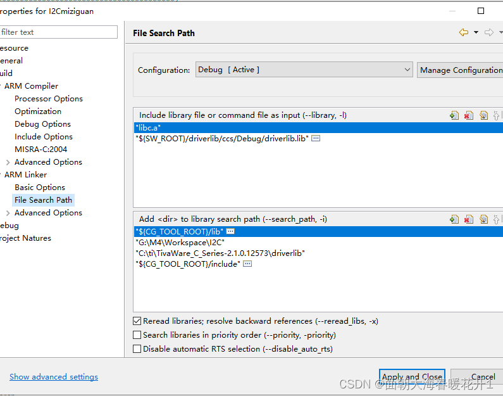Go back with the yellow arrow

(464, 33)
